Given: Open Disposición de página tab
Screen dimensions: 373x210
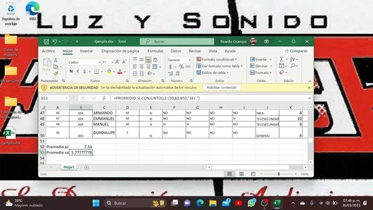Looking at the screenshot, I should [x=120, y=51].
